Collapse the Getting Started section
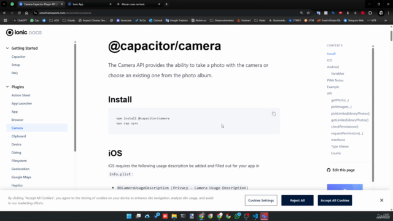The image size is (393, 221). (7, 48)
